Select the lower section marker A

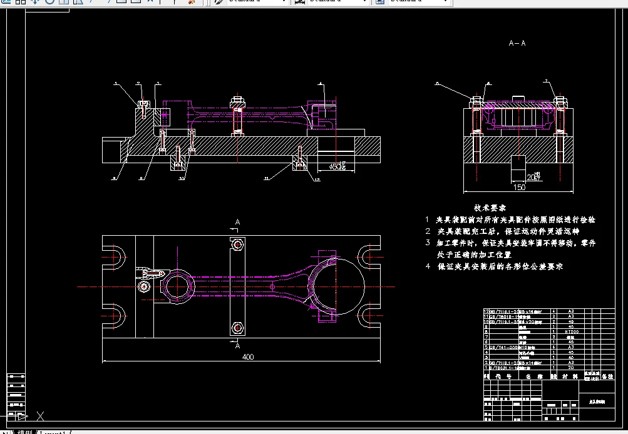tap(237, 346)
